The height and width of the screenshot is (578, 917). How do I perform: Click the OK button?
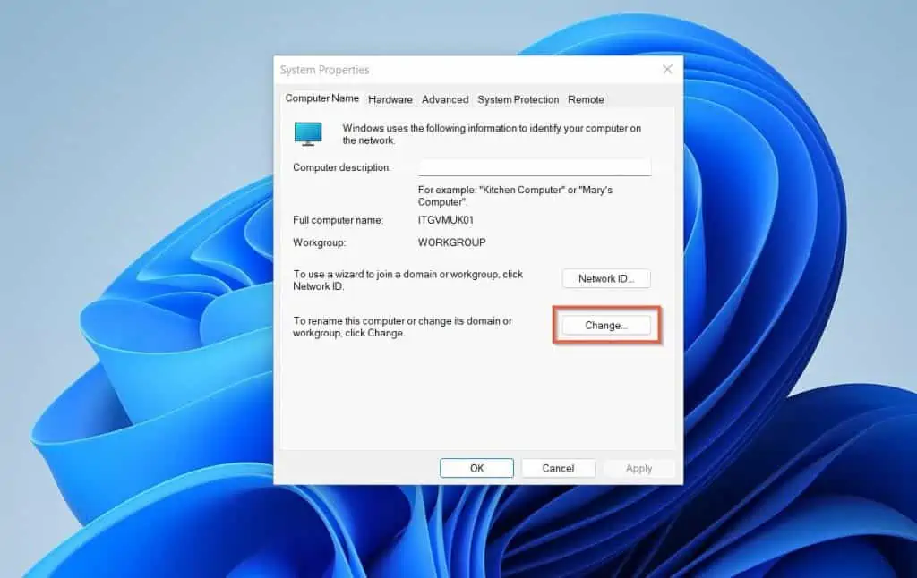[476, 468]
